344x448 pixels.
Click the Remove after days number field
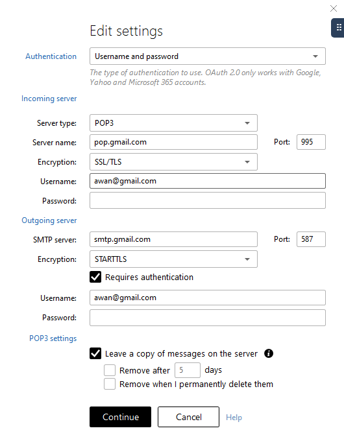pos(188,370)
